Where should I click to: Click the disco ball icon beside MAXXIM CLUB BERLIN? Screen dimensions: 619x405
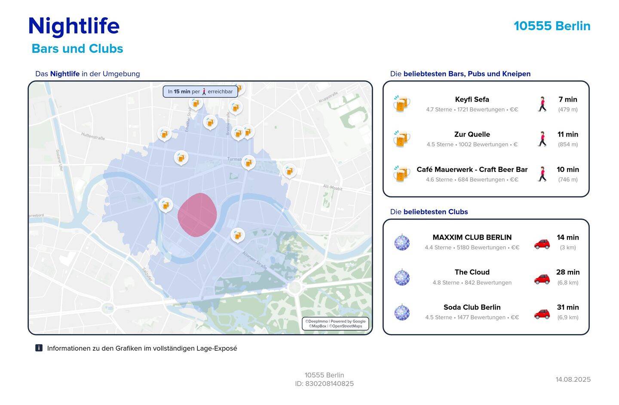pyautogui.click(x=402, y=242)
